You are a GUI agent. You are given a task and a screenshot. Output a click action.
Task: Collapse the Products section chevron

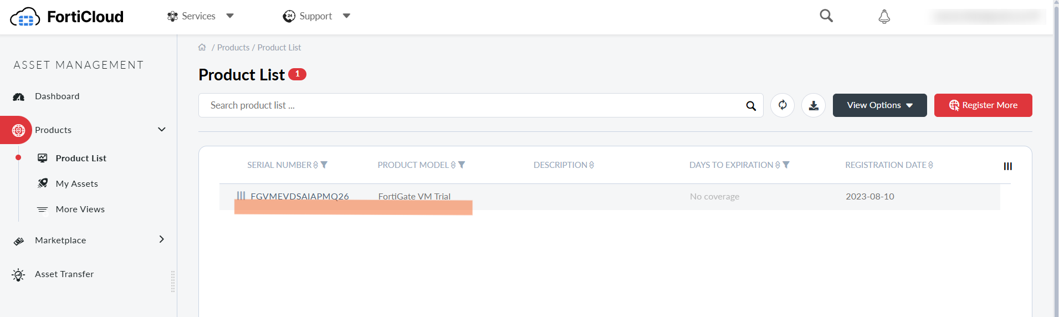(162, 130)
